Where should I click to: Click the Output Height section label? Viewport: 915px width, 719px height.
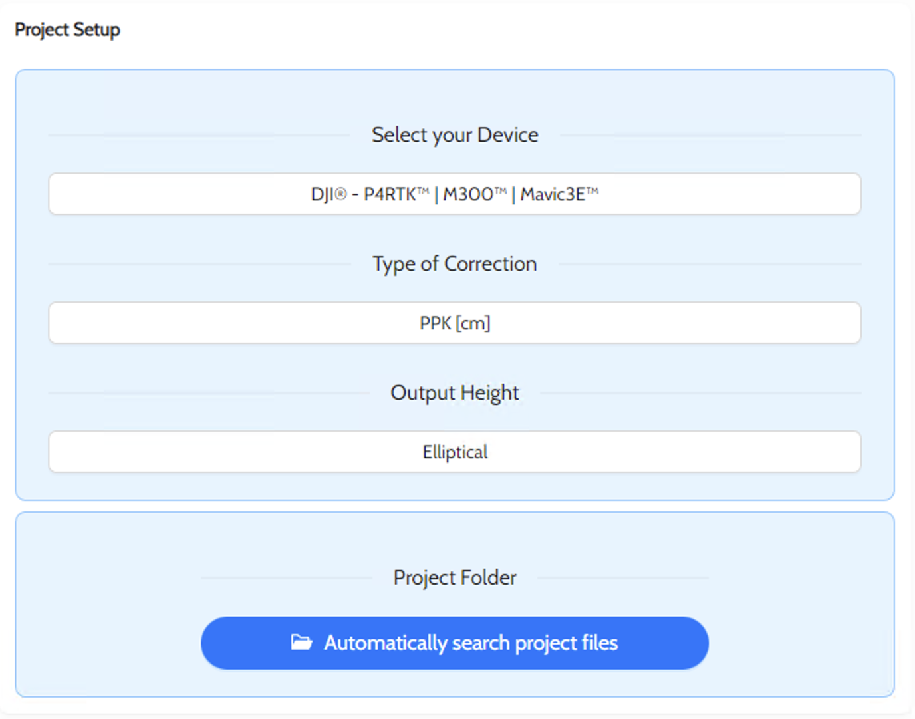[x=454, y=393]
